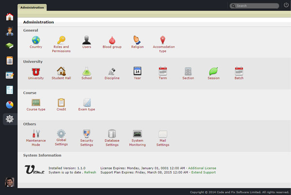The width and height of the screenshot is (291, 195).
Task: Open the Country settings icon
Action: [36, 40]
